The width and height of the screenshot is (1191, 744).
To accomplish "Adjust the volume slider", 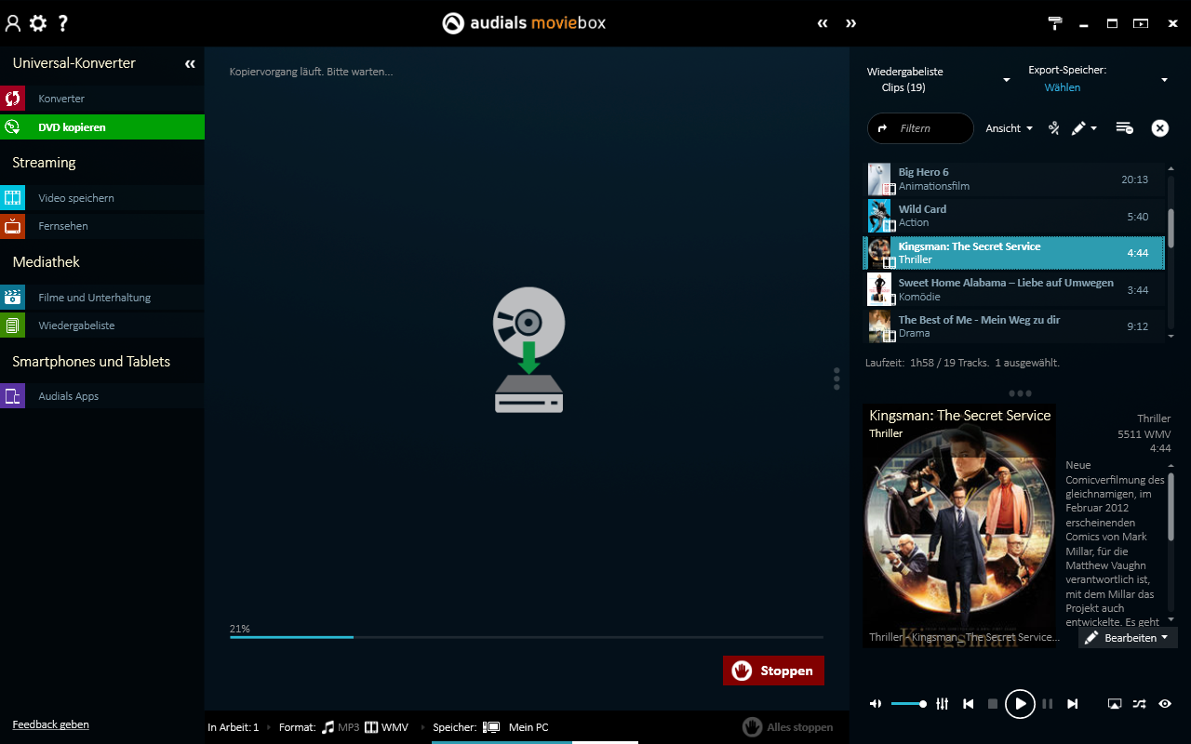I will pyautogui.click(x=908, y=704).
